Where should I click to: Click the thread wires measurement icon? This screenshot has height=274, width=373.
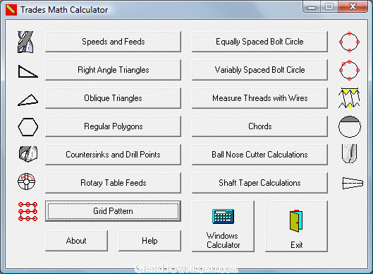coord(349,98)
